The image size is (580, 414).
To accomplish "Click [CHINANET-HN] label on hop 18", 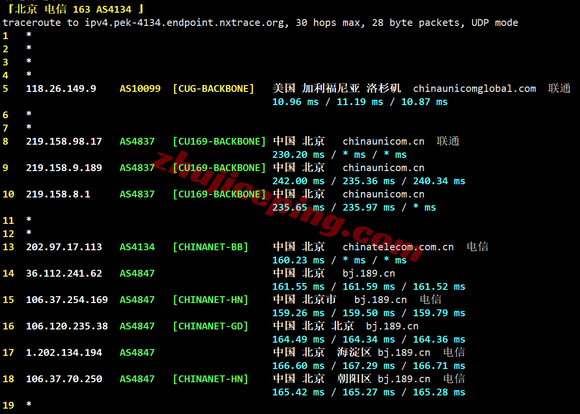I will [x=211, y=379].
